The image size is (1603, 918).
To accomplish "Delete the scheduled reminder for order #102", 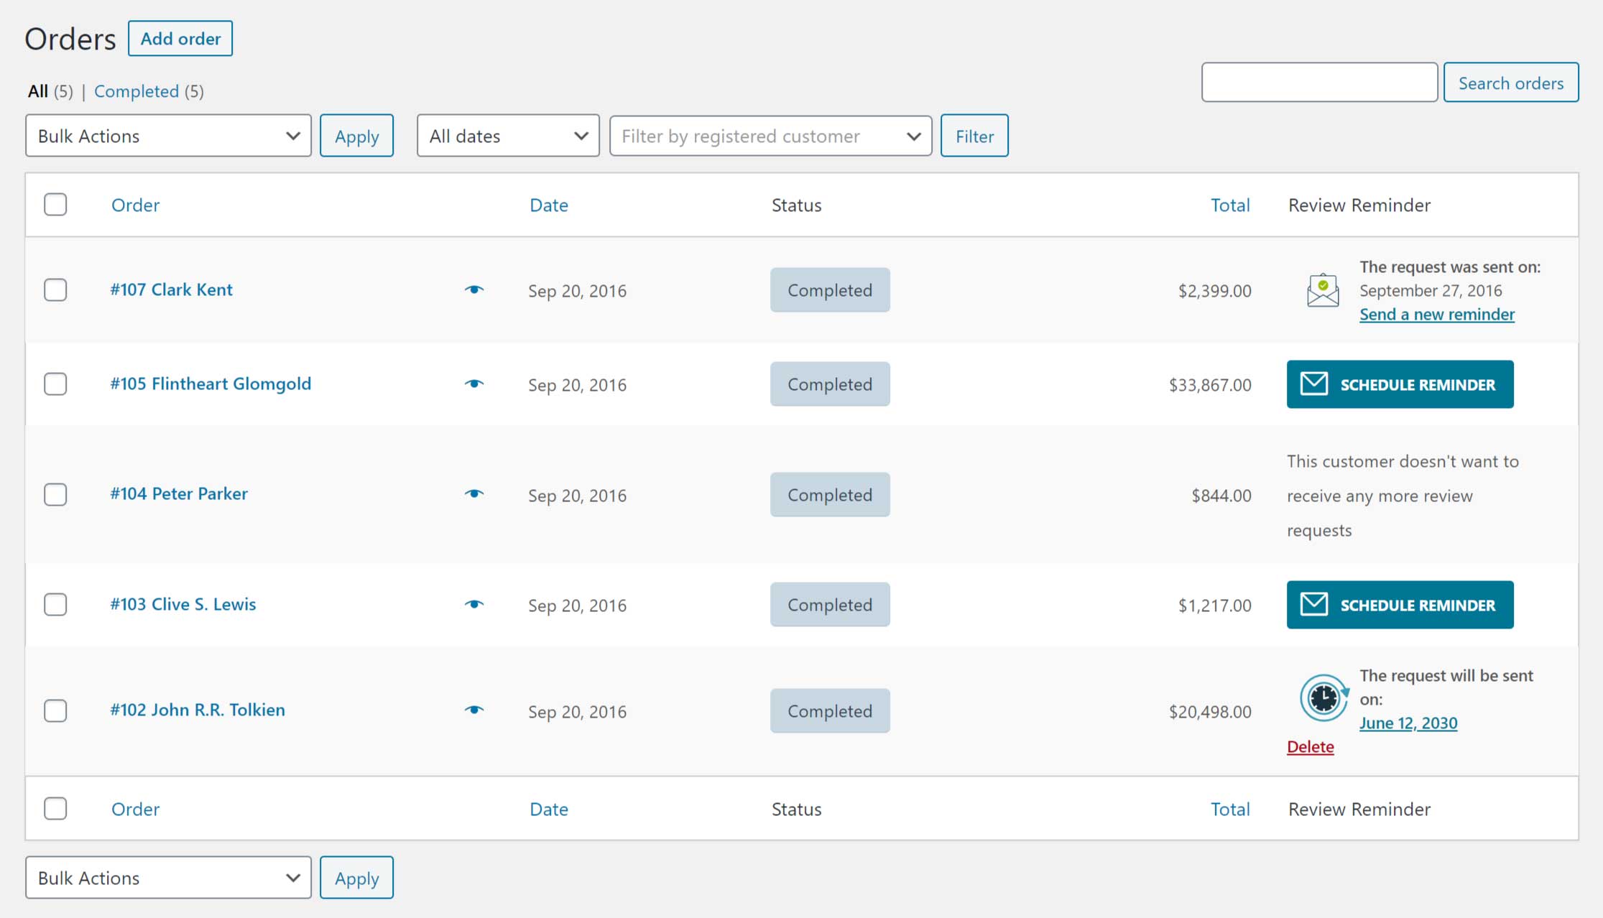I will point(1310,747).
